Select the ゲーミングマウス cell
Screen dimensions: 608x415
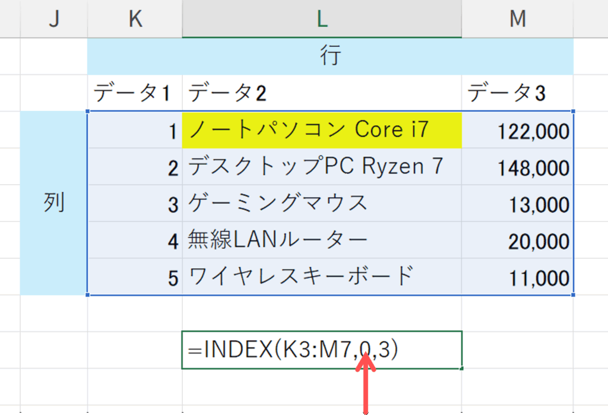321,204
